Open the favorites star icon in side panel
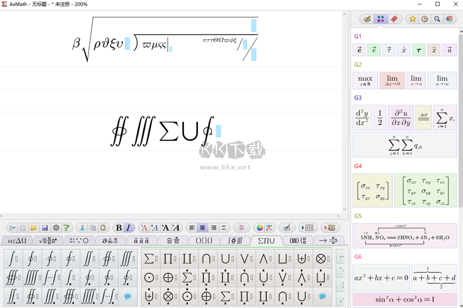 click(x=412, y=19)
